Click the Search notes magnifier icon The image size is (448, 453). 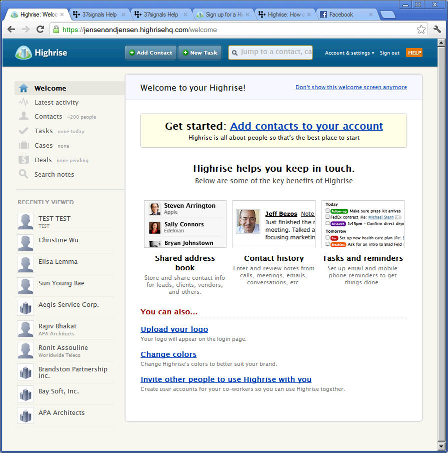click(x=23, y=174)
